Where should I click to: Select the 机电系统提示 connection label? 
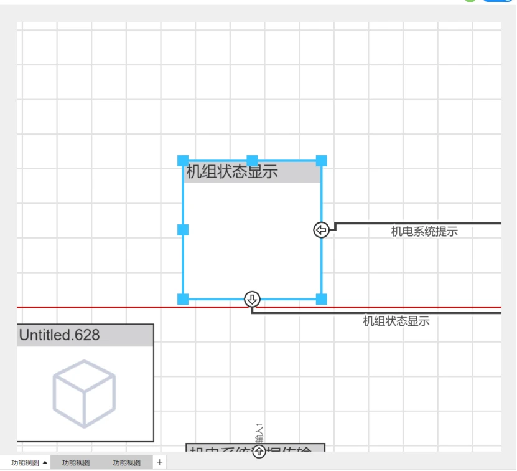424,232
